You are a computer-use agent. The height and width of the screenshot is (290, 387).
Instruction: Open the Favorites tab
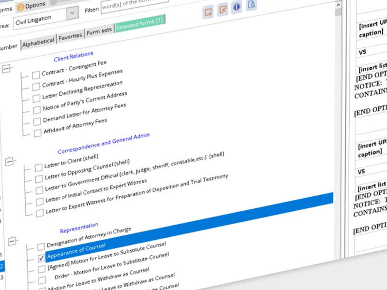pos(70,37)
